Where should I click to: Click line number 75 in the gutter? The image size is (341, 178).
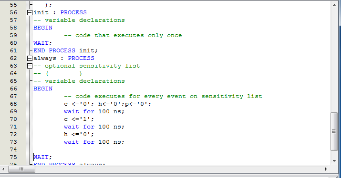(13, 157)
